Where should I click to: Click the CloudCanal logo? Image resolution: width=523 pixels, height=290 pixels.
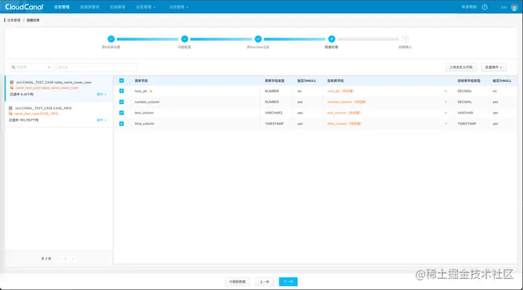pyautogui.click(x=24, y=7)
